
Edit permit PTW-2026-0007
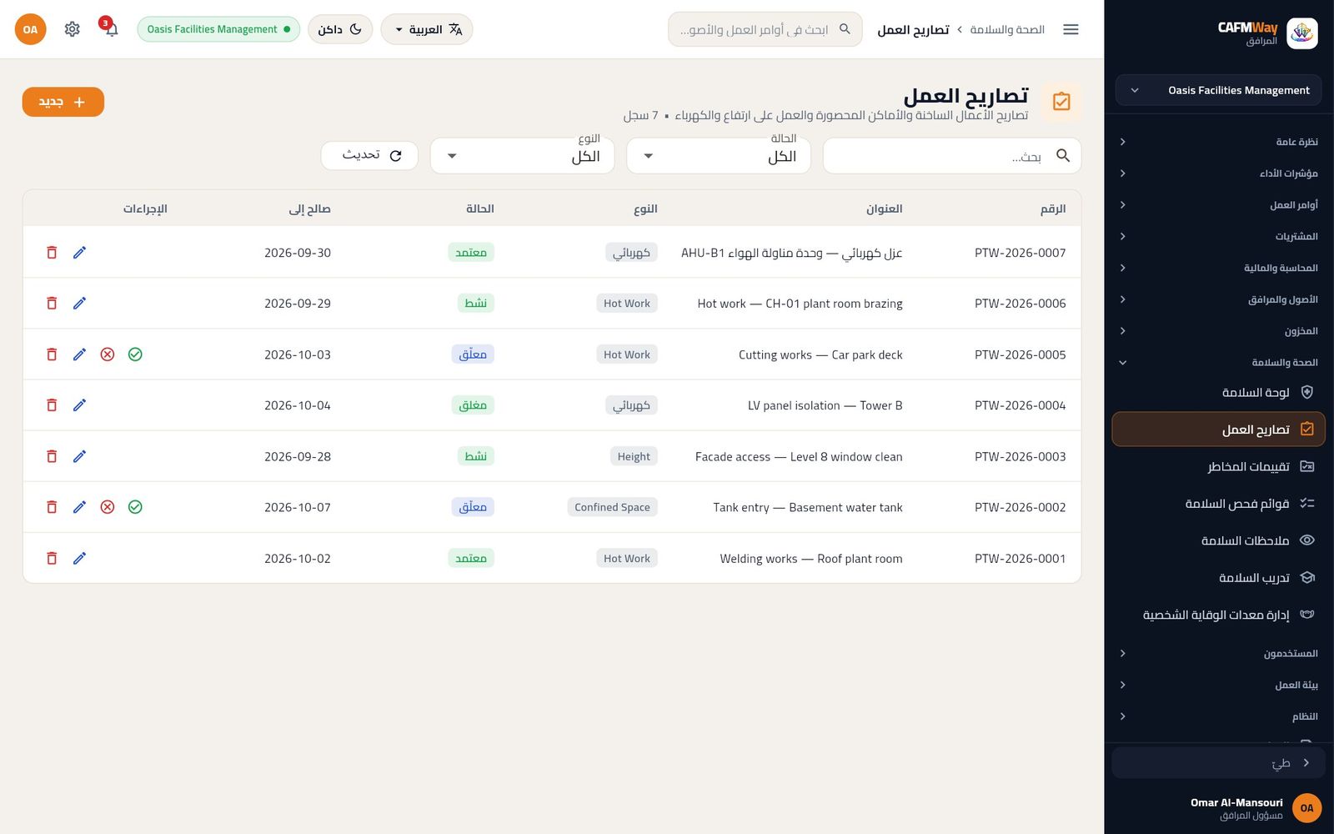point(79,253)
